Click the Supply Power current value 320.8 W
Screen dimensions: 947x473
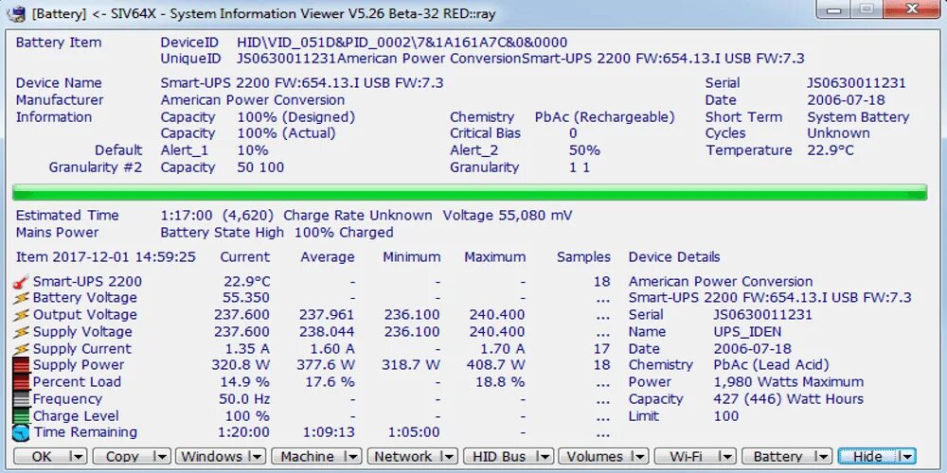click(x=241, y=365)
